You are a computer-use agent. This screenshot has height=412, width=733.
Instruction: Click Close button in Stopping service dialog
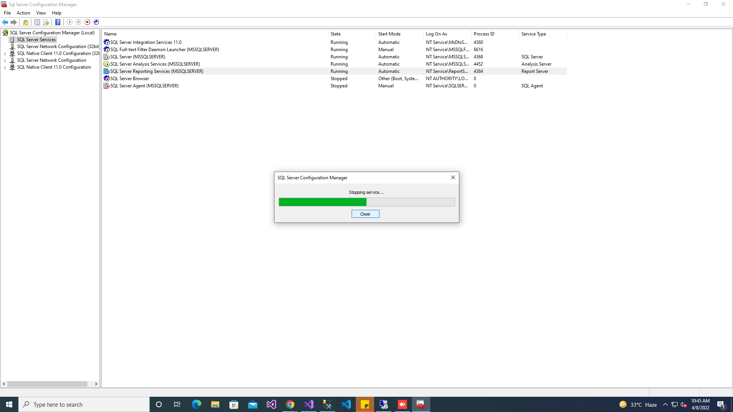[365, 214]
